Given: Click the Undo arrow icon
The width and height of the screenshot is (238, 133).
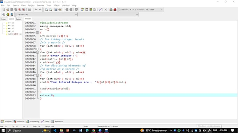Looking at the screenshot, I should coord(36,10).
